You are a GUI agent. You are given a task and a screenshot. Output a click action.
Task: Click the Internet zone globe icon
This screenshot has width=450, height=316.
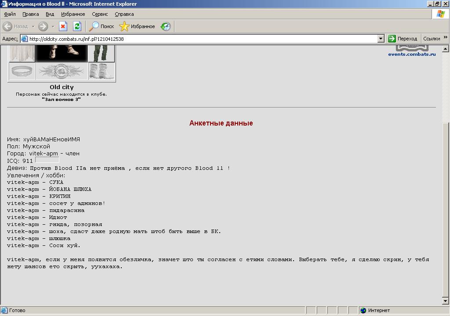363,310
